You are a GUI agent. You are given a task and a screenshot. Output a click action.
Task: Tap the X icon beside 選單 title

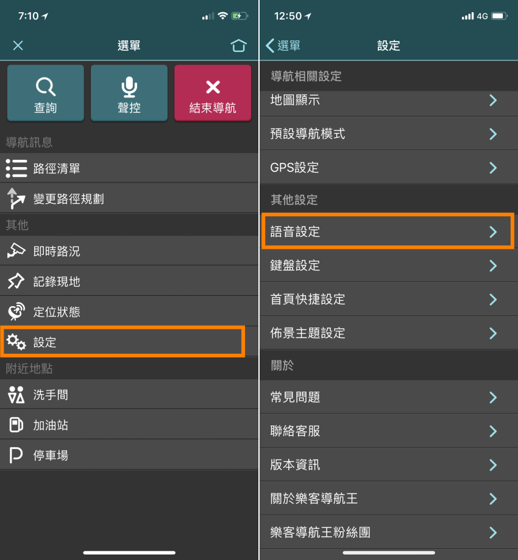pos(18,46)
